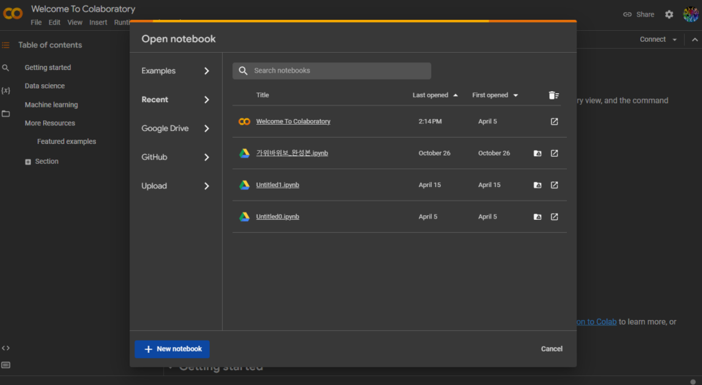Open the Files folder icon in left sidebar
This screenshot has width=702, height=385.
pyautogui.click(x=6, y=114)
